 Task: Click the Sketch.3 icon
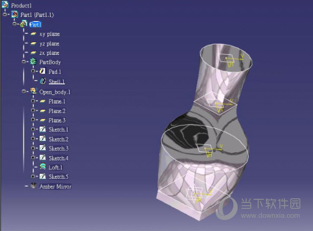point(43,148)
